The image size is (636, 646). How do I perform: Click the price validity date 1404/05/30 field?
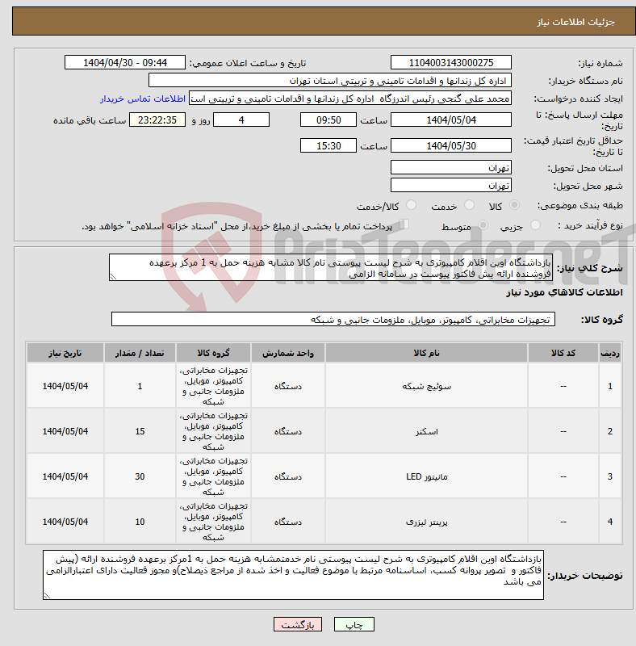point(451,146)
